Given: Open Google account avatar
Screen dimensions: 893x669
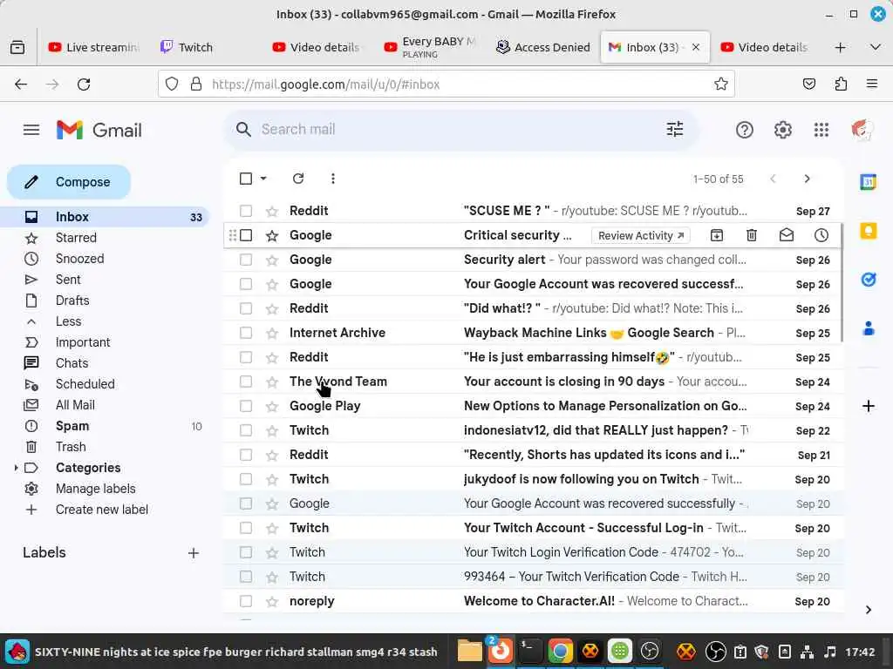Looking at the screenshot, I should point(862,130).
